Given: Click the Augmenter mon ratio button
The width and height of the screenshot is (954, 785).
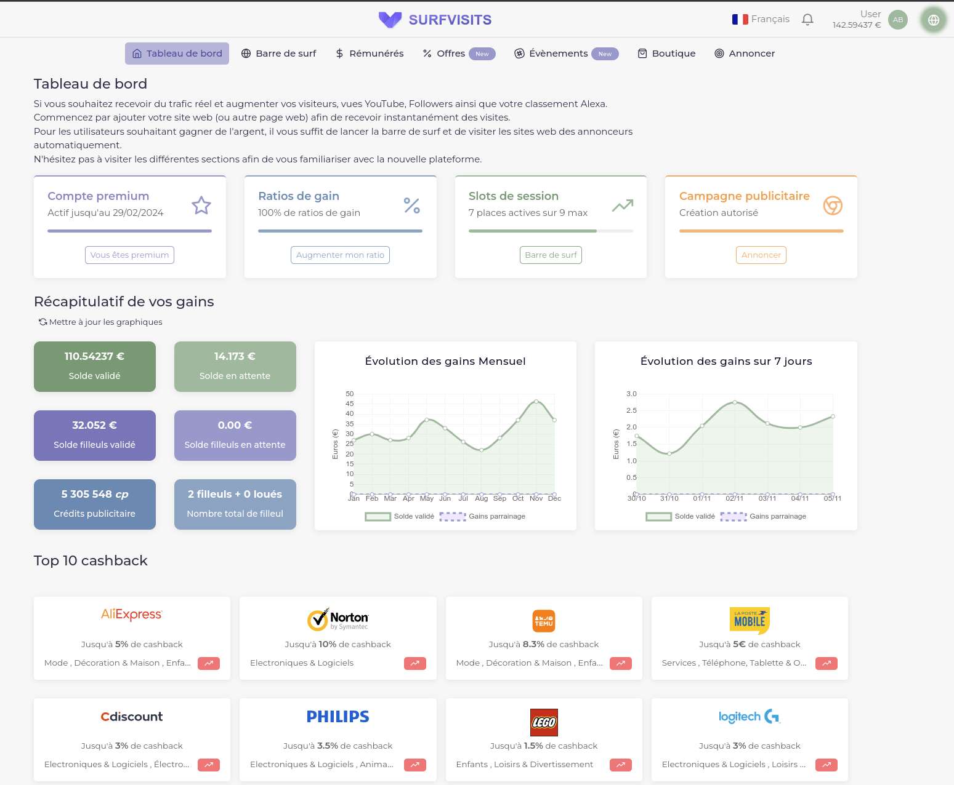Looking at the screenshot, I should pyautogui.click(x=340, y=255).
